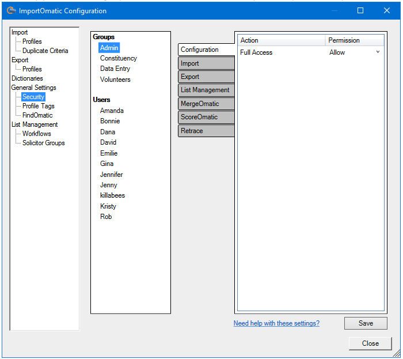
Task: Switch to the Import permissions tab
Action: click(x=206, y=63)
